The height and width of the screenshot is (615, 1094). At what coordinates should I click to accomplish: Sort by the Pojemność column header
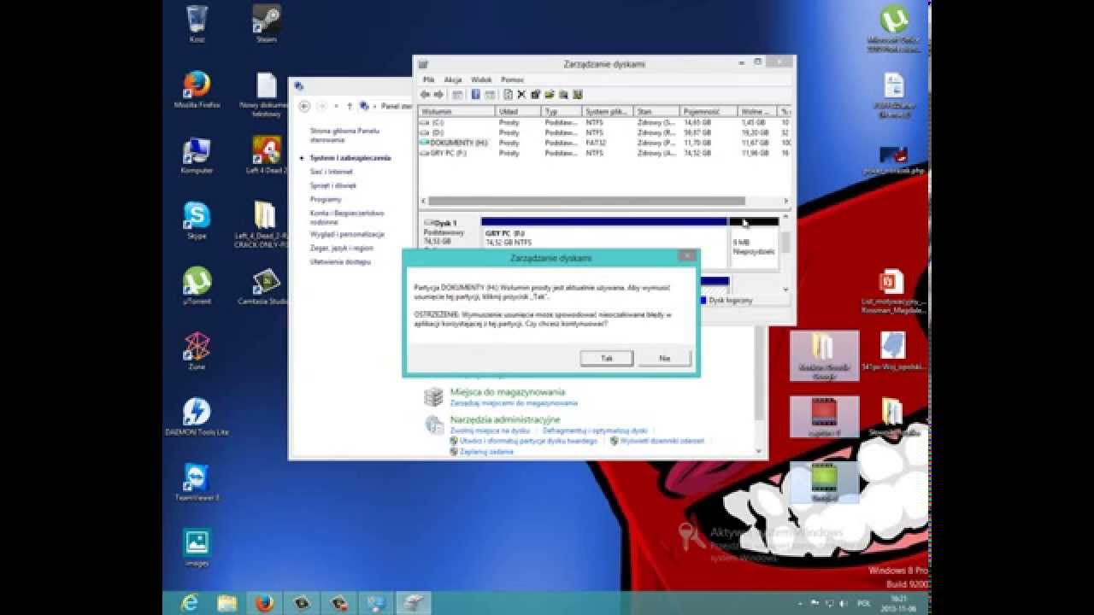(x=709, y=112)
